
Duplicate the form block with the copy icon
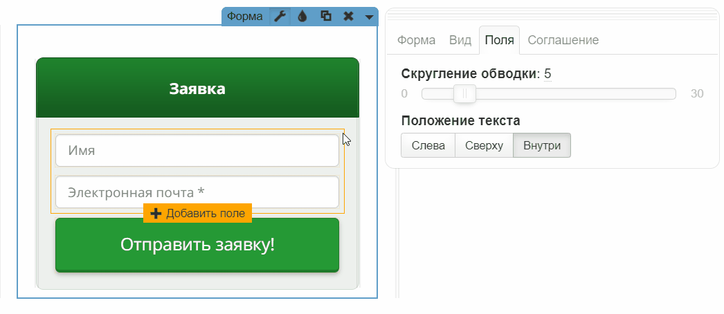[325, 17]
